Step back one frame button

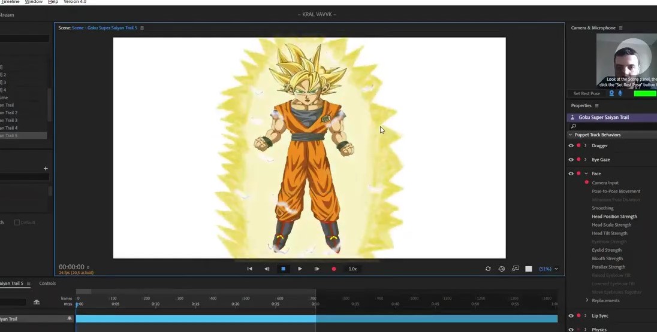pyautogui.click(x=267, y=269)
